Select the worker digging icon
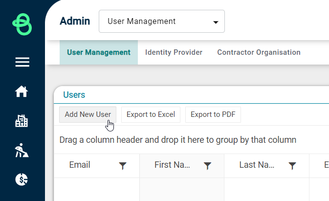The image size is (329, 201). click(x=22, y=150)
